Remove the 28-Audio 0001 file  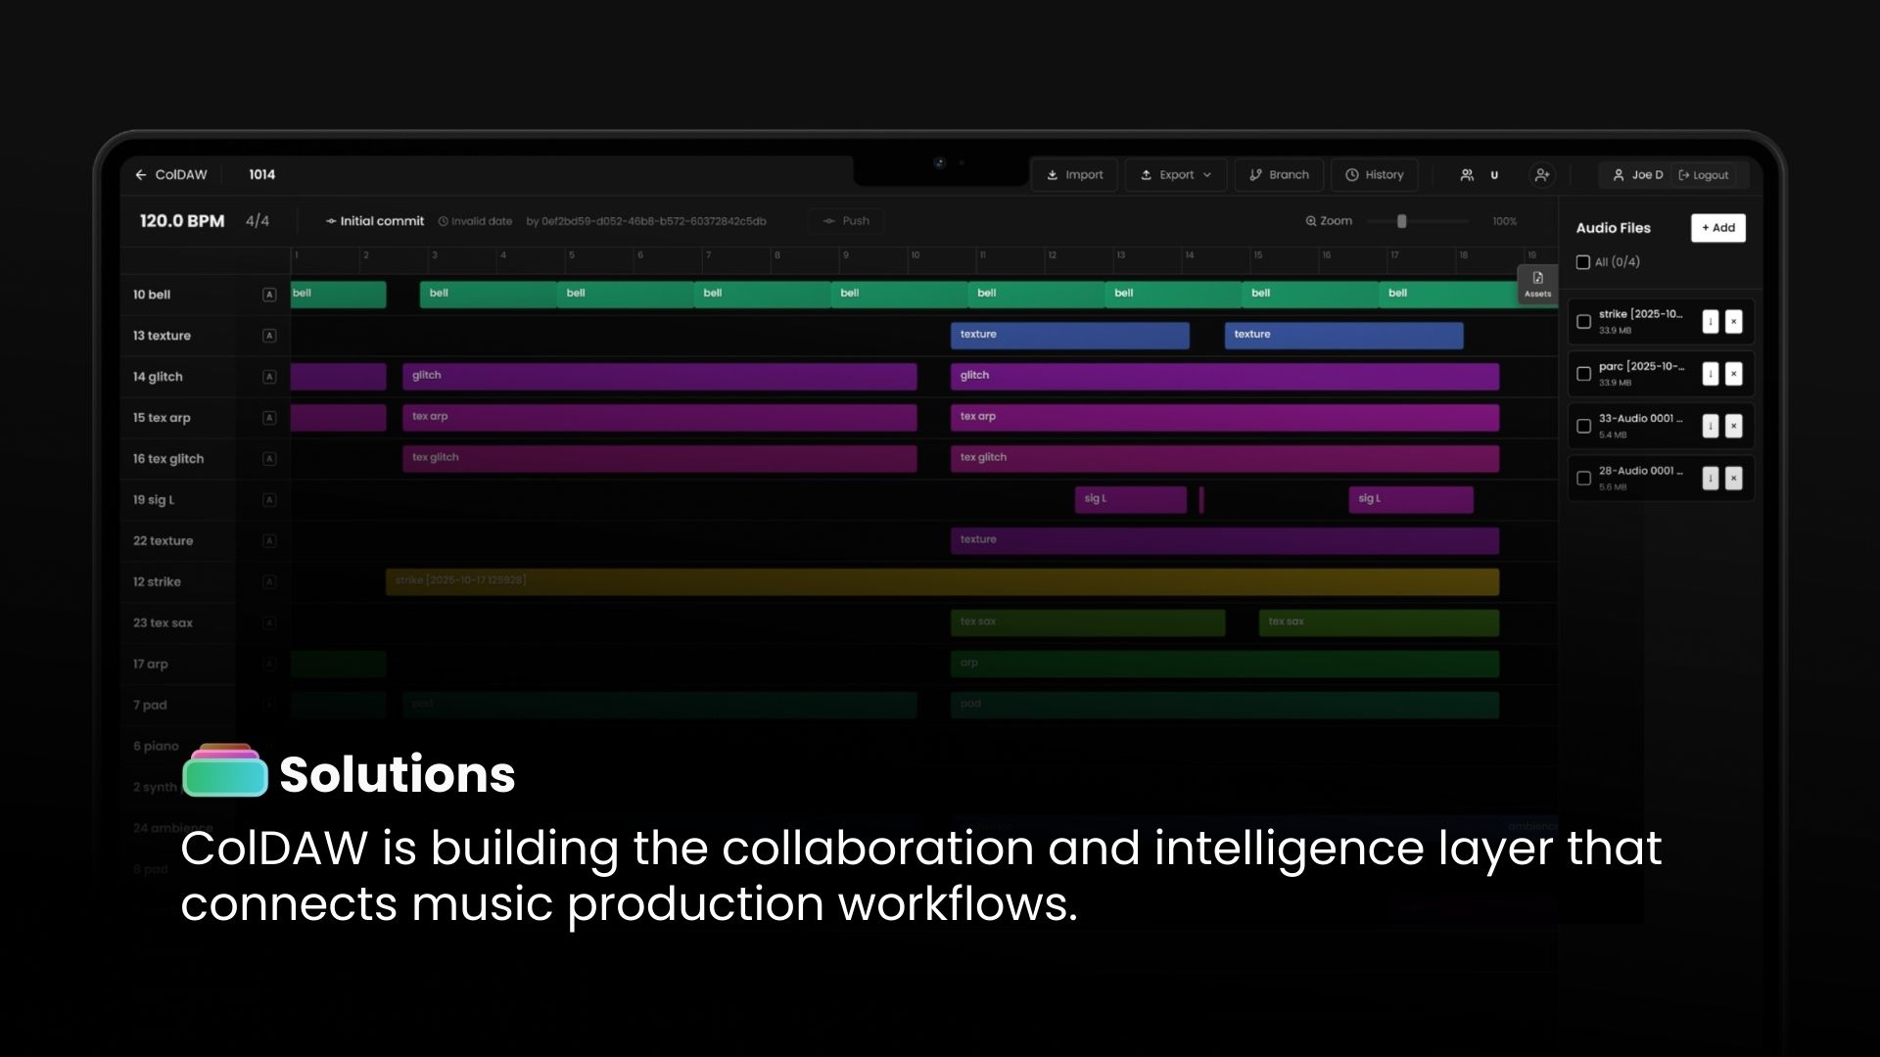point(1734,479)
